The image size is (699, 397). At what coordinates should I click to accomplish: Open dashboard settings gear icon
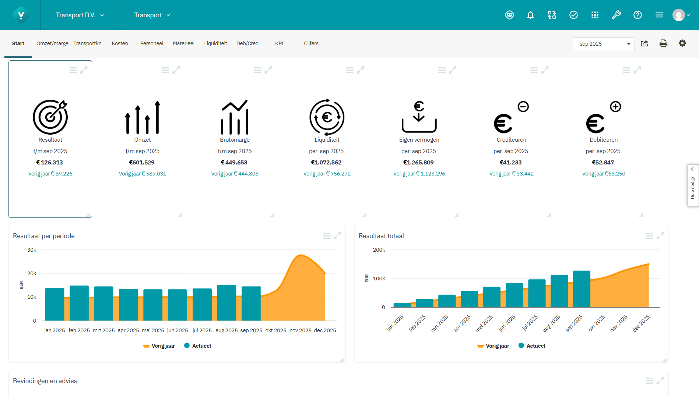682,43
